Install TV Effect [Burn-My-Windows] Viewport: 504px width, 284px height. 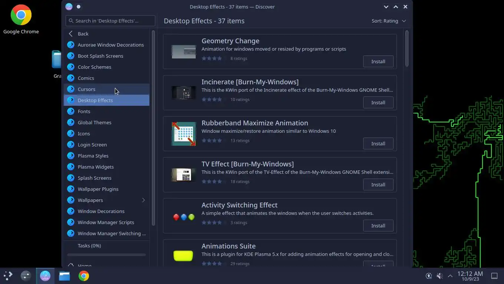pos(378,185)
